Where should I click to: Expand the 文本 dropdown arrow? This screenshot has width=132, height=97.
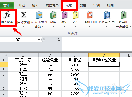tap(75, 26)
